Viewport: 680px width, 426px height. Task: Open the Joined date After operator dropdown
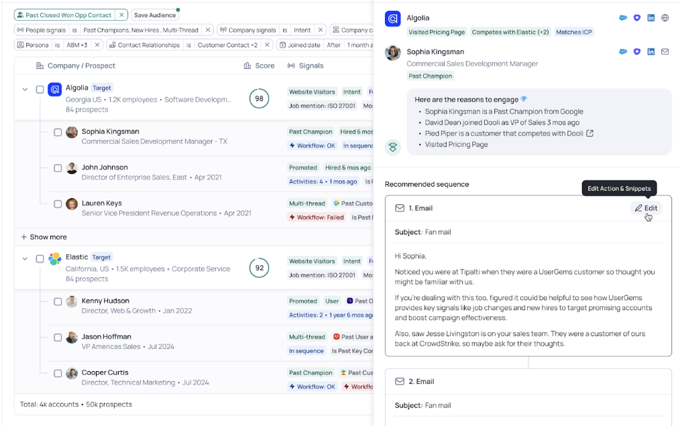(x=333, y=45)
